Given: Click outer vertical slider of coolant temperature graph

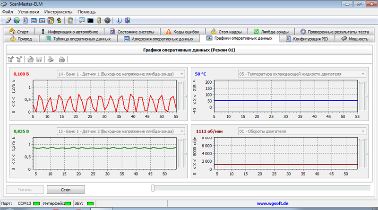Looking at the screenshot, I should tap(366, 96).
